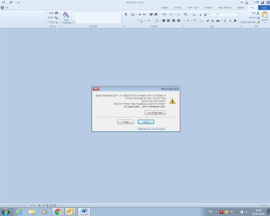Viewport: 270px width, 216px height.
Task: Align text left in paragraph group
Action: coord(168,21)
